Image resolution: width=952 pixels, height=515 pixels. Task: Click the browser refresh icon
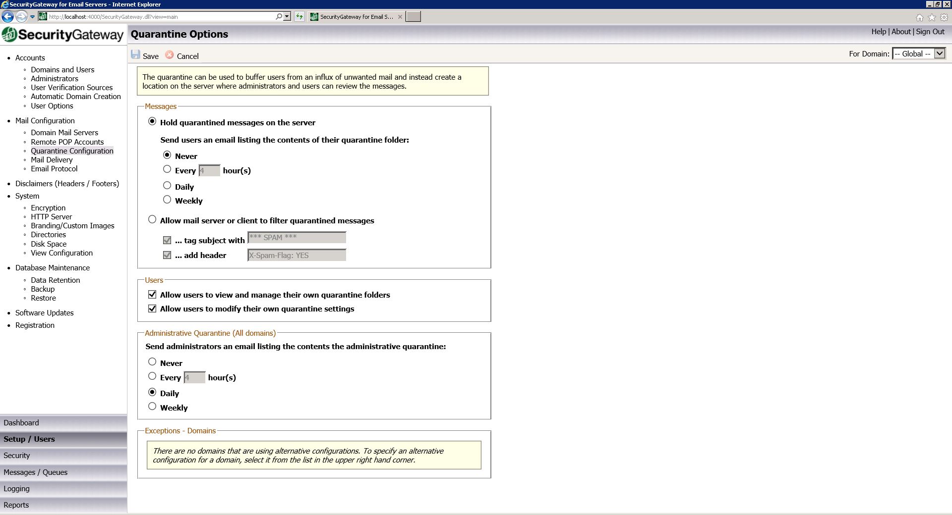tap(299, 17)
